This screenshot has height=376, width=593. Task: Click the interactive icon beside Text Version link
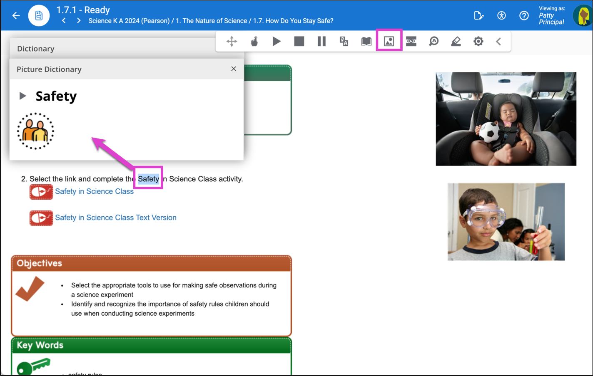click(x=41, y=218)
